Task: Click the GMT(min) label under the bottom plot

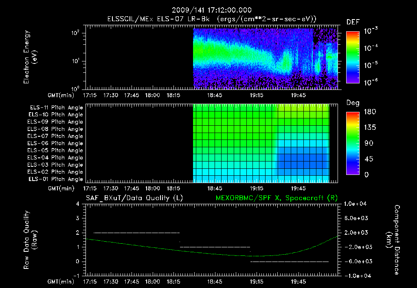Action: point(61,281)
